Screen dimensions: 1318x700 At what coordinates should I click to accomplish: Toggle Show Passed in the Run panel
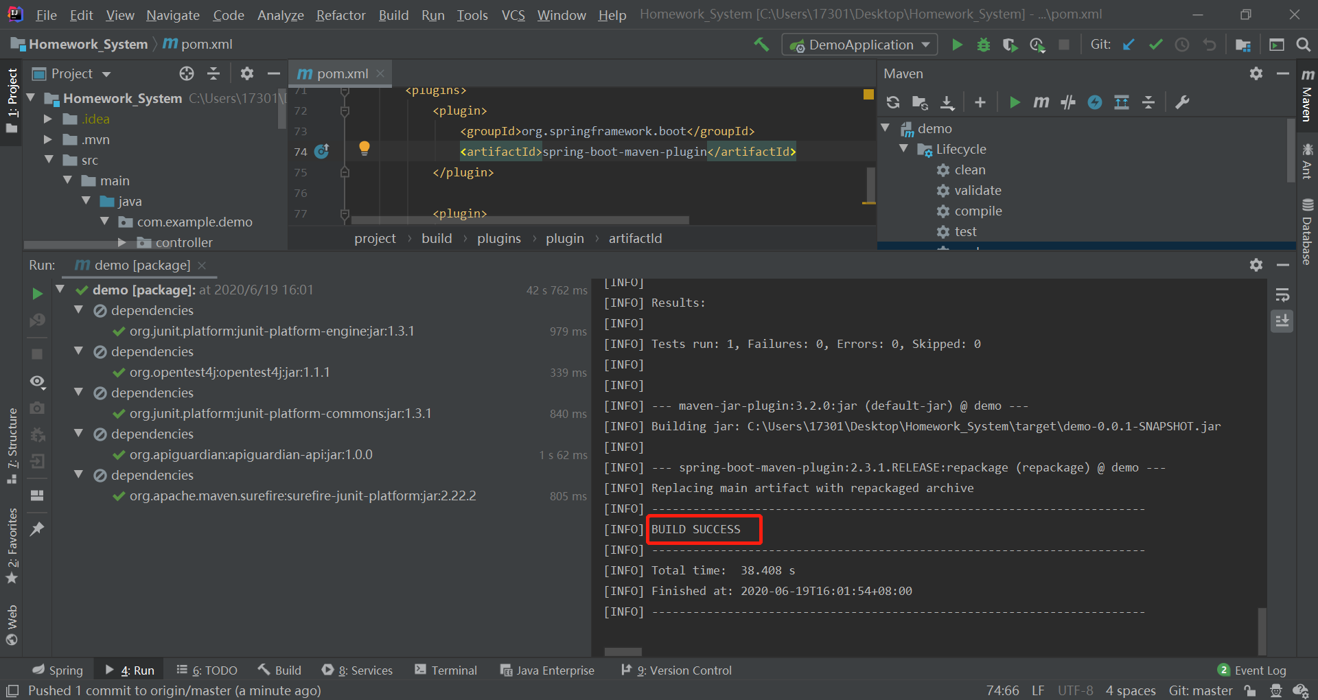pos(37,382)
